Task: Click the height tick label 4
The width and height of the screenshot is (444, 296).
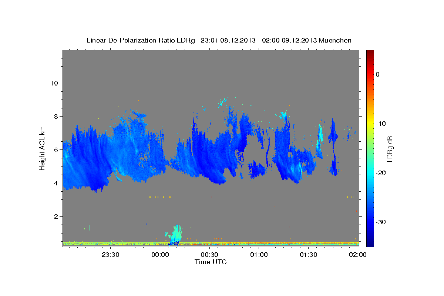Action: tap(55, 183)
